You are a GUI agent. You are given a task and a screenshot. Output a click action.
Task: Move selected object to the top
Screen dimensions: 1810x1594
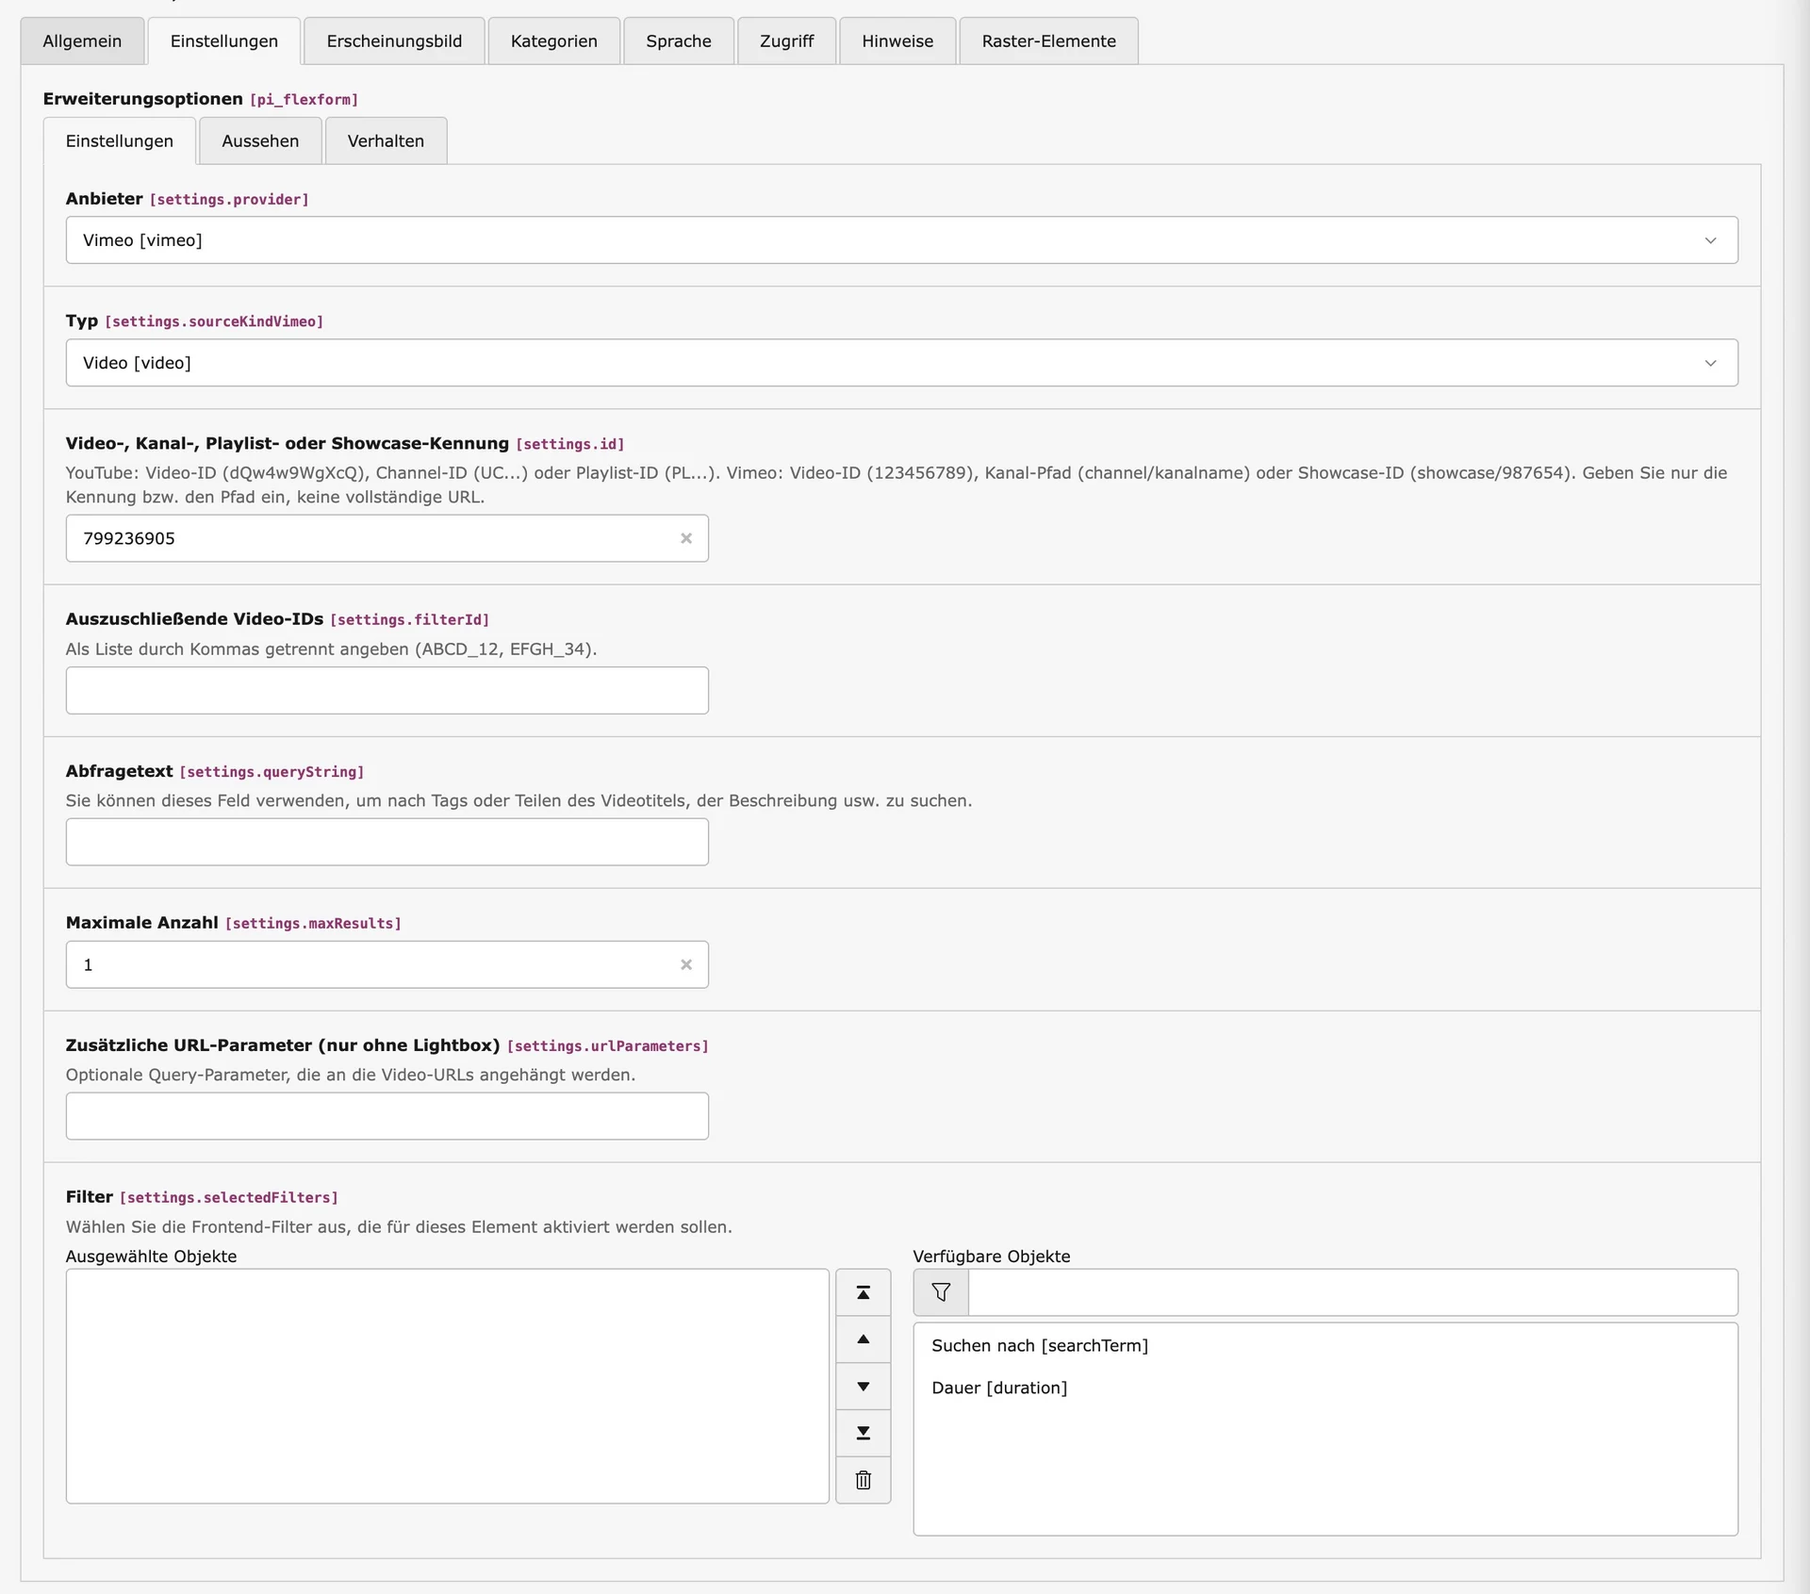863,1292
